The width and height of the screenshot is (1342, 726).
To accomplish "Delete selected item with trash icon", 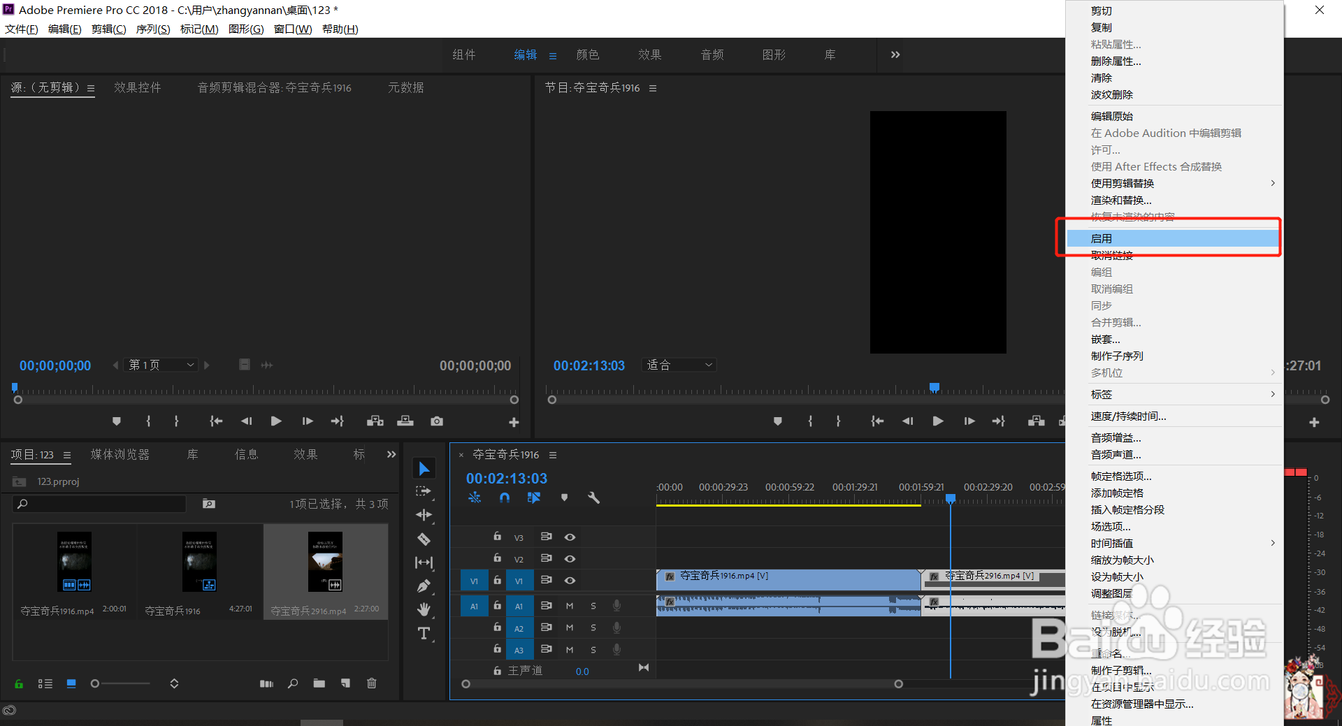I will pyautogui.click(x=372, y=683).
